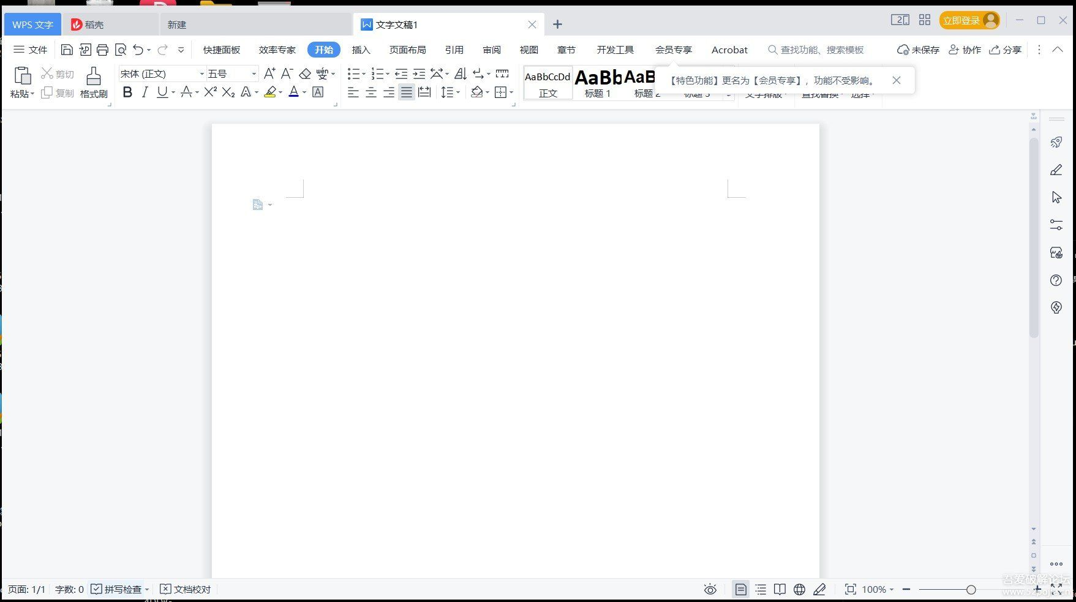Open the 审阅 ribbon tab

coord(491,50)
